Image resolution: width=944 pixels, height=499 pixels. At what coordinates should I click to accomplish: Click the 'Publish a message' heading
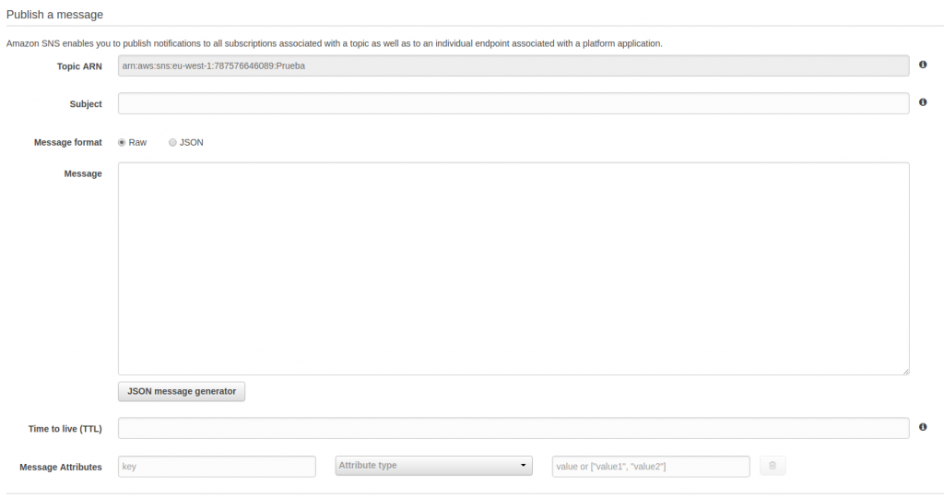pos(54,15)
